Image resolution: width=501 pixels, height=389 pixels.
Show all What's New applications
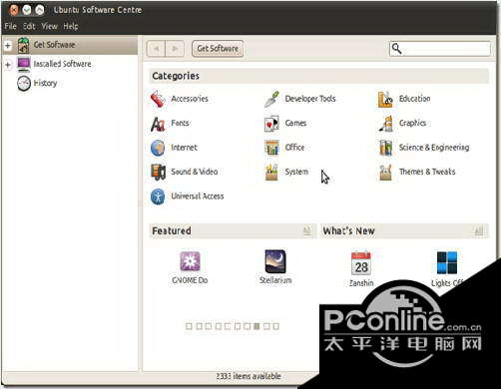tap(478, 230)
